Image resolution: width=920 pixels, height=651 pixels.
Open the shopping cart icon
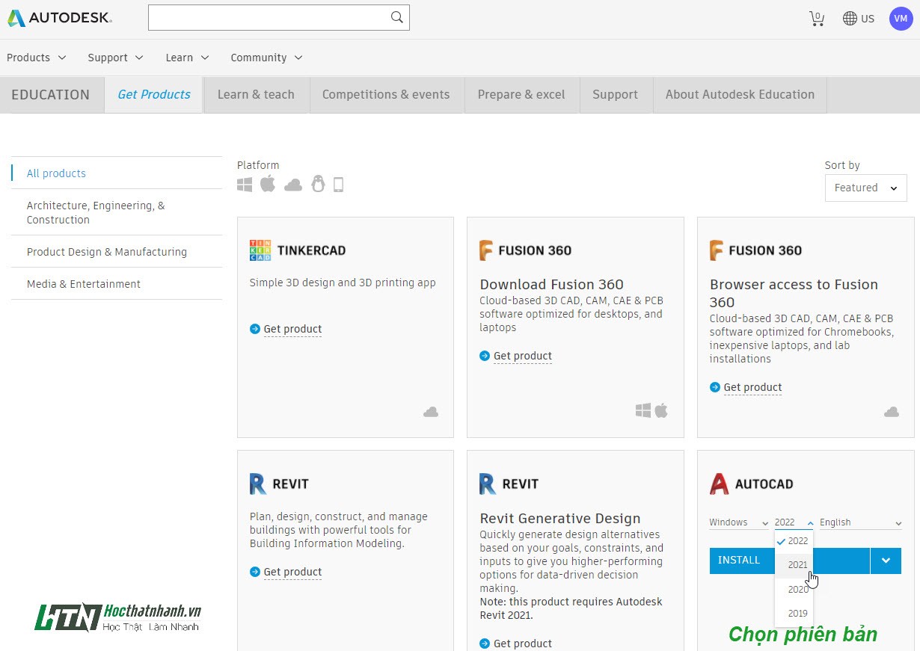tap(817, 19)
